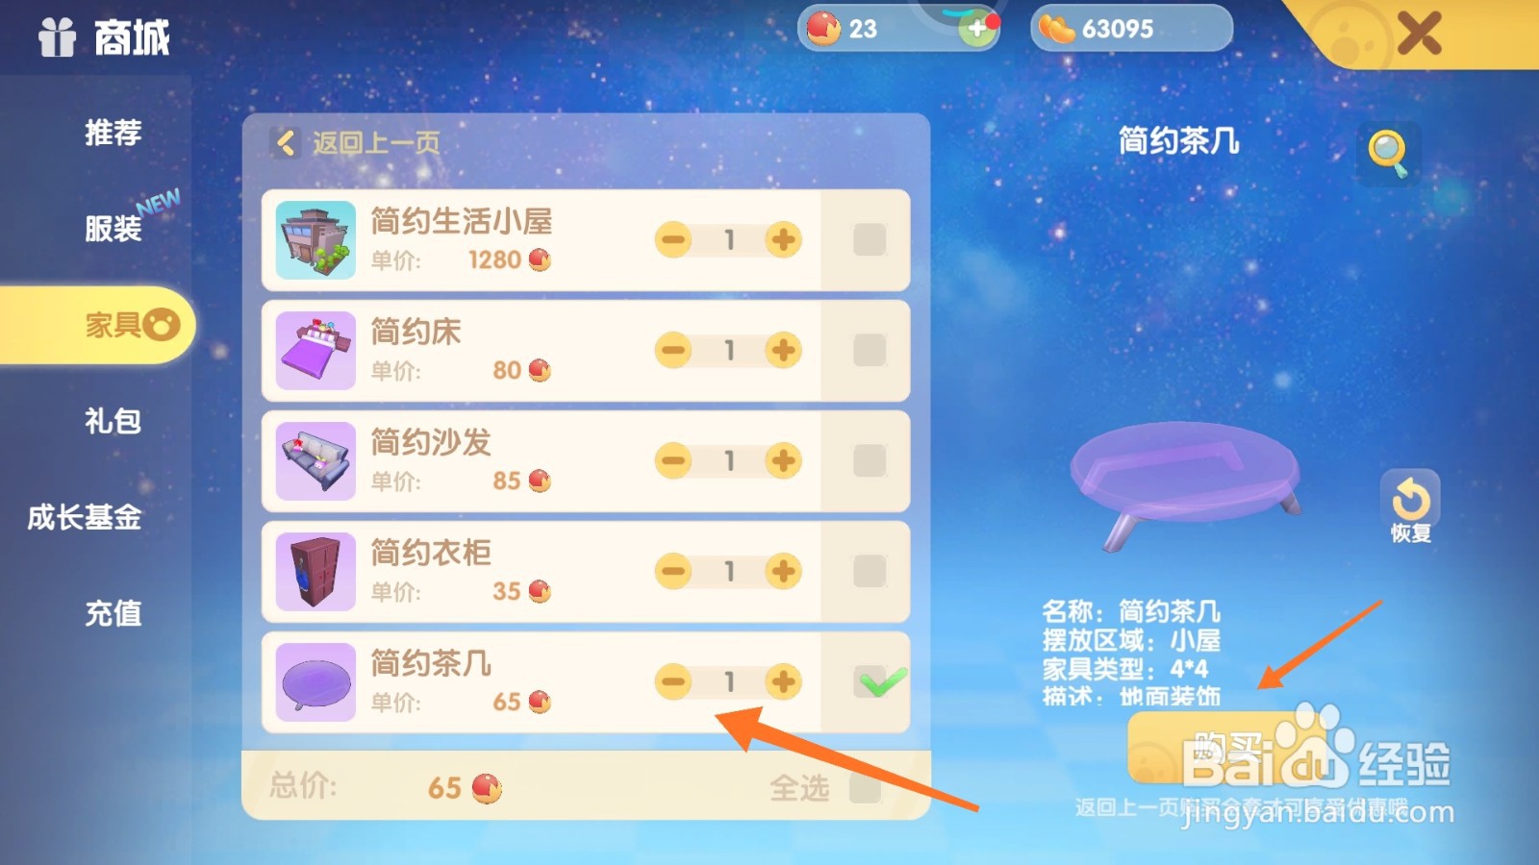Viewport: 1539px width, 865px height.
Task: Open the 充值 recharge section
Action: pos(113,613)
